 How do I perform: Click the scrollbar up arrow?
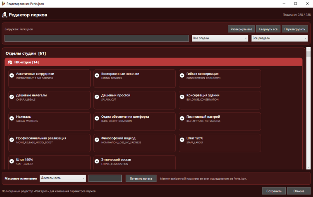[x=308, y=49]
